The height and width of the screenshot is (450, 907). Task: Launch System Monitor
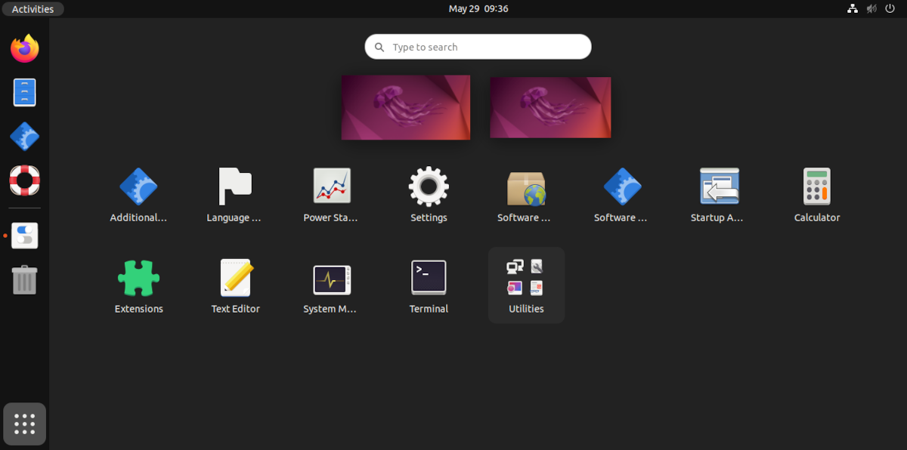pos(331,276)
